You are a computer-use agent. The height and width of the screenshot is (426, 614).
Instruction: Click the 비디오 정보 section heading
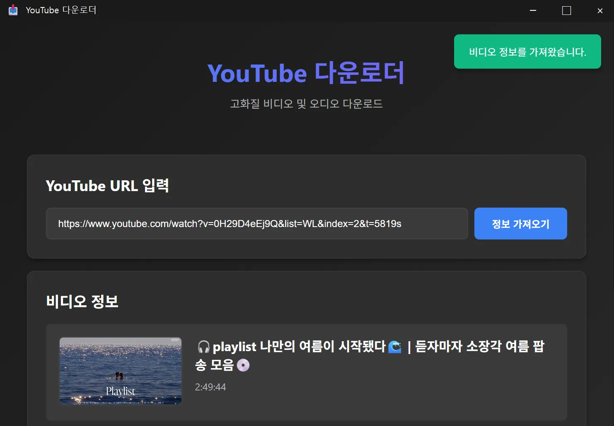[82, 301]
